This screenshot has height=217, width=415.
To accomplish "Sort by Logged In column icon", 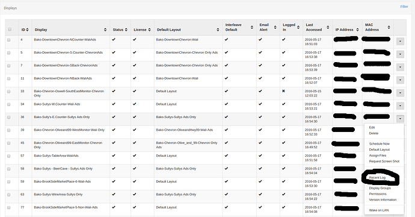I will pos(298,27).
